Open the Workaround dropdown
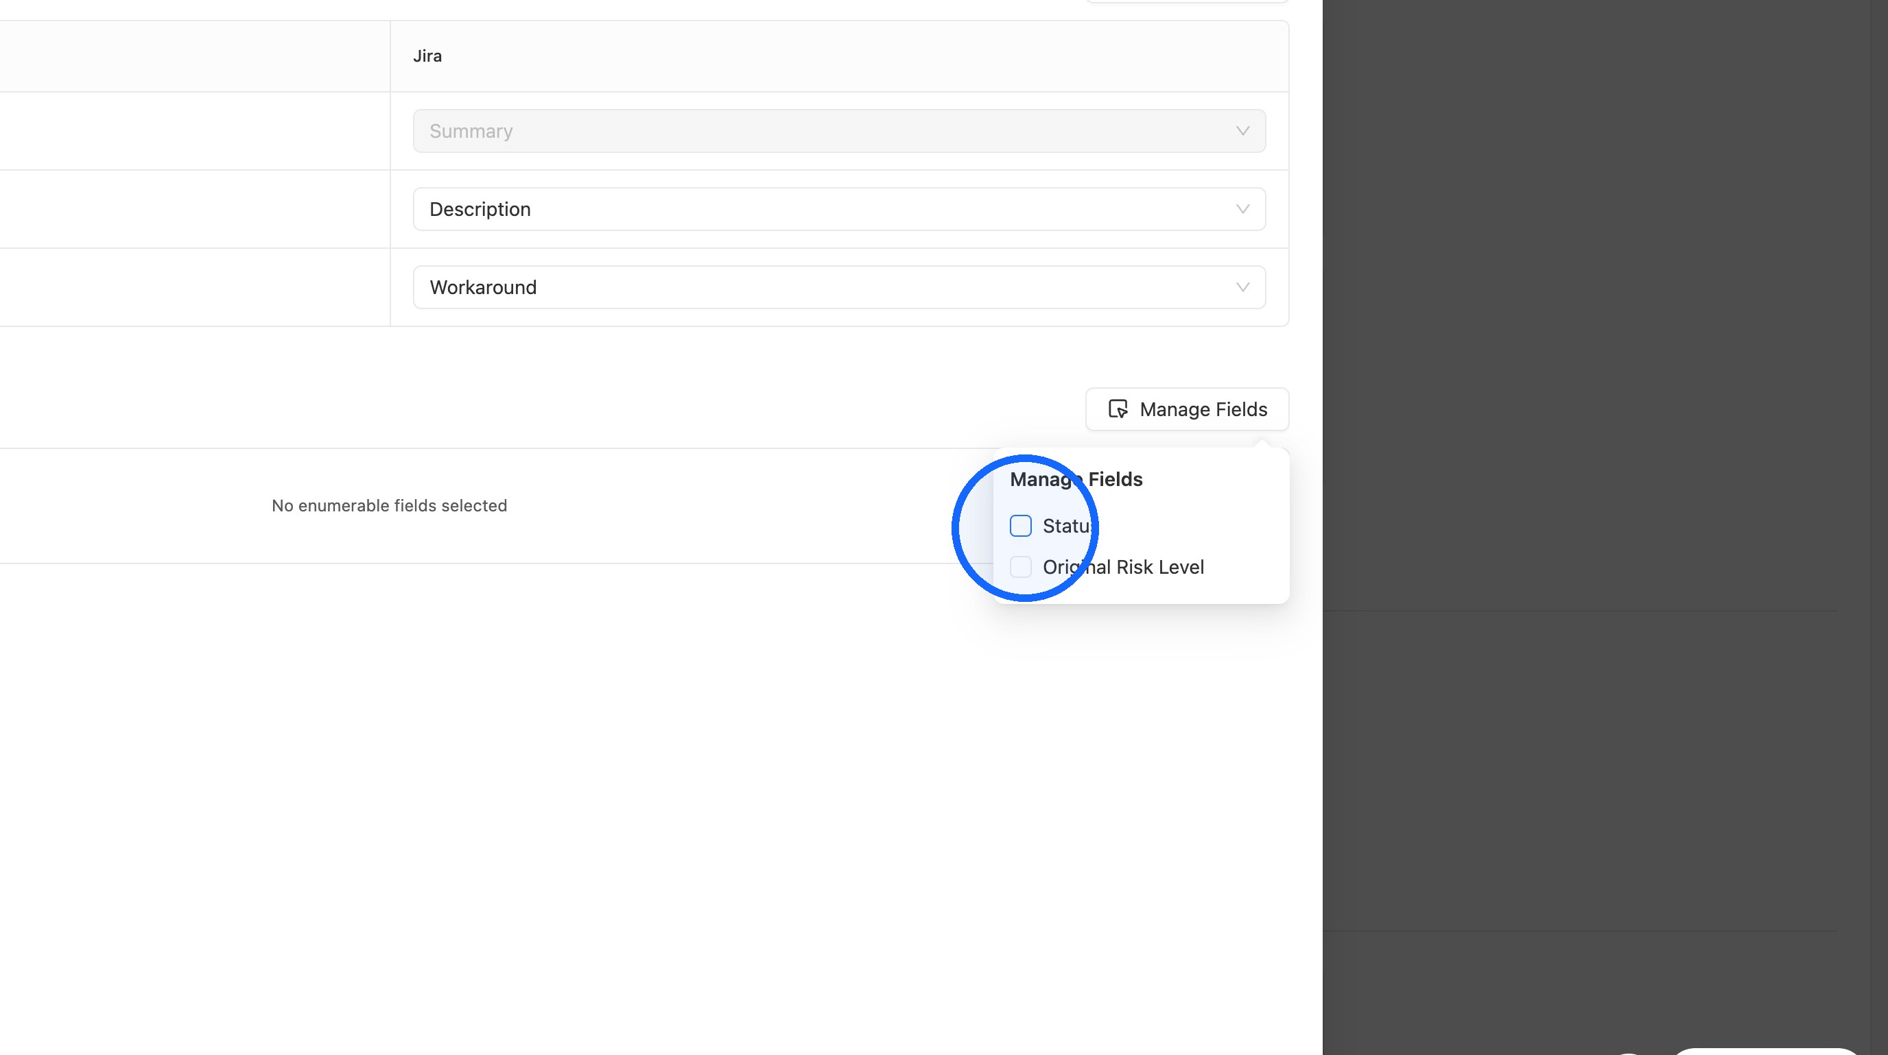Image resolution: width=1888 pixels, height=1055 pixels. (x=839, y=287)
